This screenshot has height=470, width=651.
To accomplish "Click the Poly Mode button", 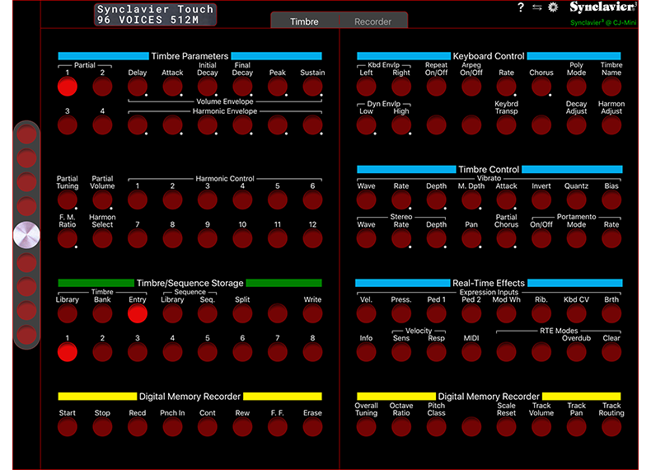I will 576,87.
